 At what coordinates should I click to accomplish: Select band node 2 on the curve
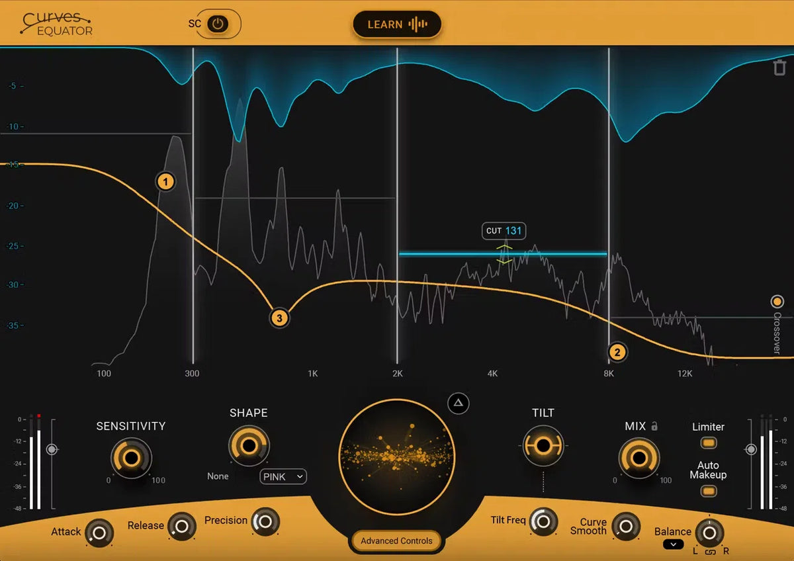(617, 353)
